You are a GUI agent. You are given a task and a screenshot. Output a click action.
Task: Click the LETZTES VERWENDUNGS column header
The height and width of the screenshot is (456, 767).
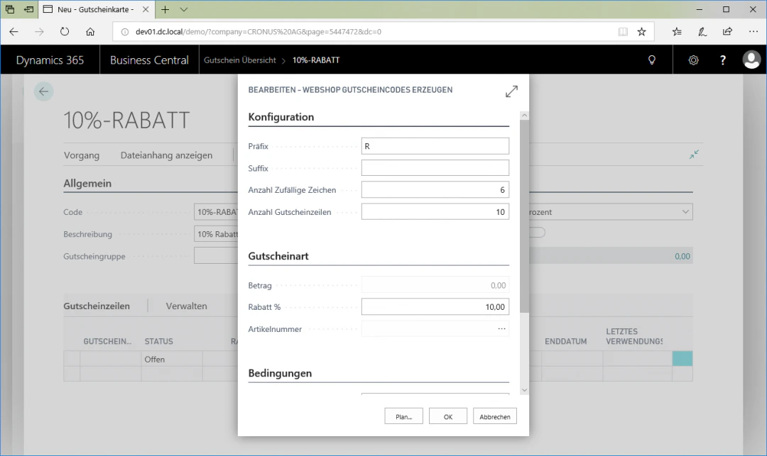634,336
